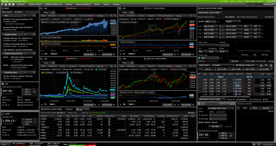Click the Amount input field

tap(224, 45)
